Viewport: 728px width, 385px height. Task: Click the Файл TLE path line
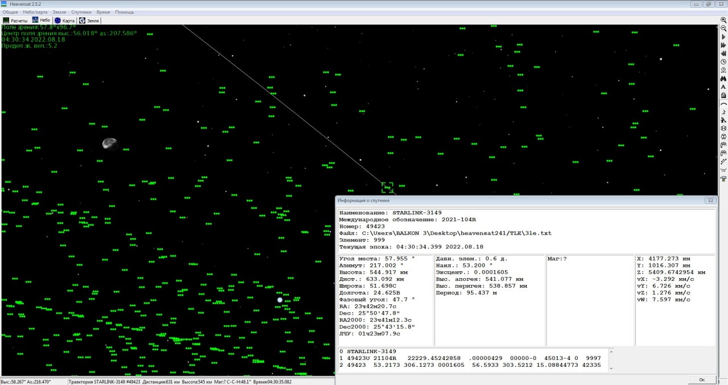click(x=445, y=233)
